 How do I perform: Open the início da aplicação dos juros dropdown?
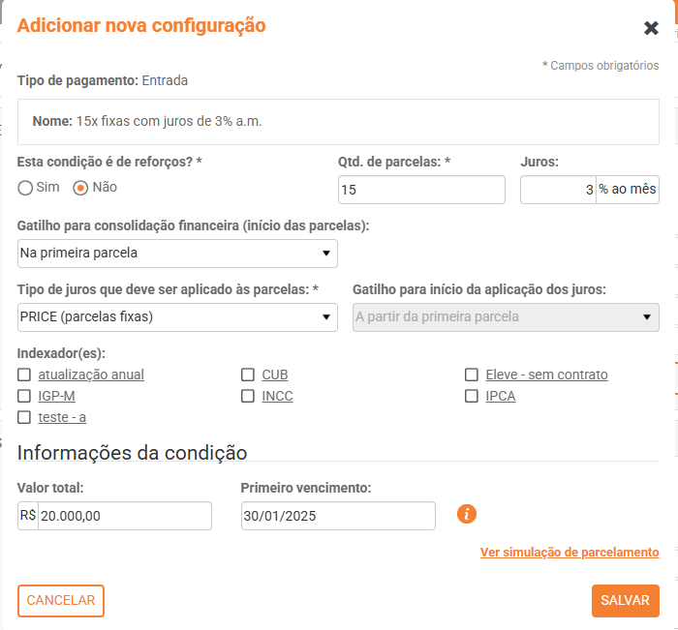pyautogui.click(x=506, y=317)
